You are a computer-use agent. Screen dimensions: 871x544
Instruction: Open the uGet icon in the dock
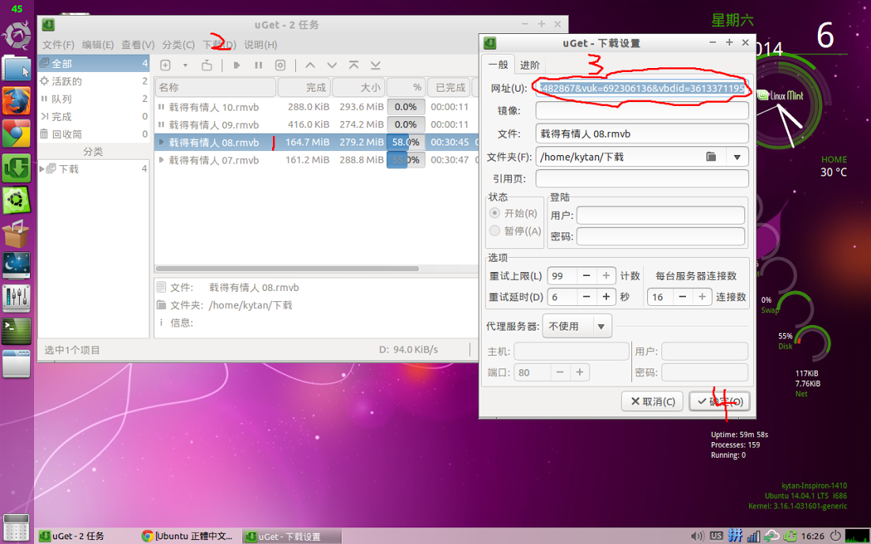(x=16, y=167)
